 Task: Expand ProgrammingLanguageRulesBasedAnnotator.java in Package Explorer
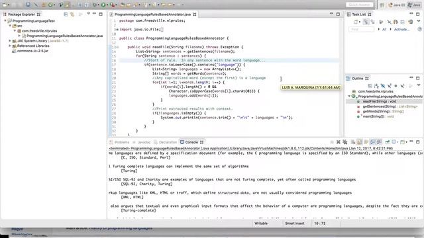pos(19,36)
